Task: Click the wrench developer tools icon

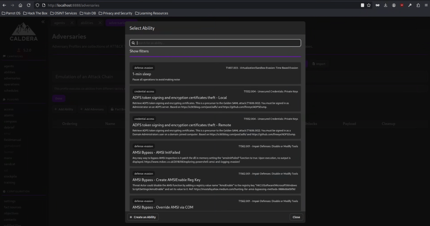Action: [410, 5]
